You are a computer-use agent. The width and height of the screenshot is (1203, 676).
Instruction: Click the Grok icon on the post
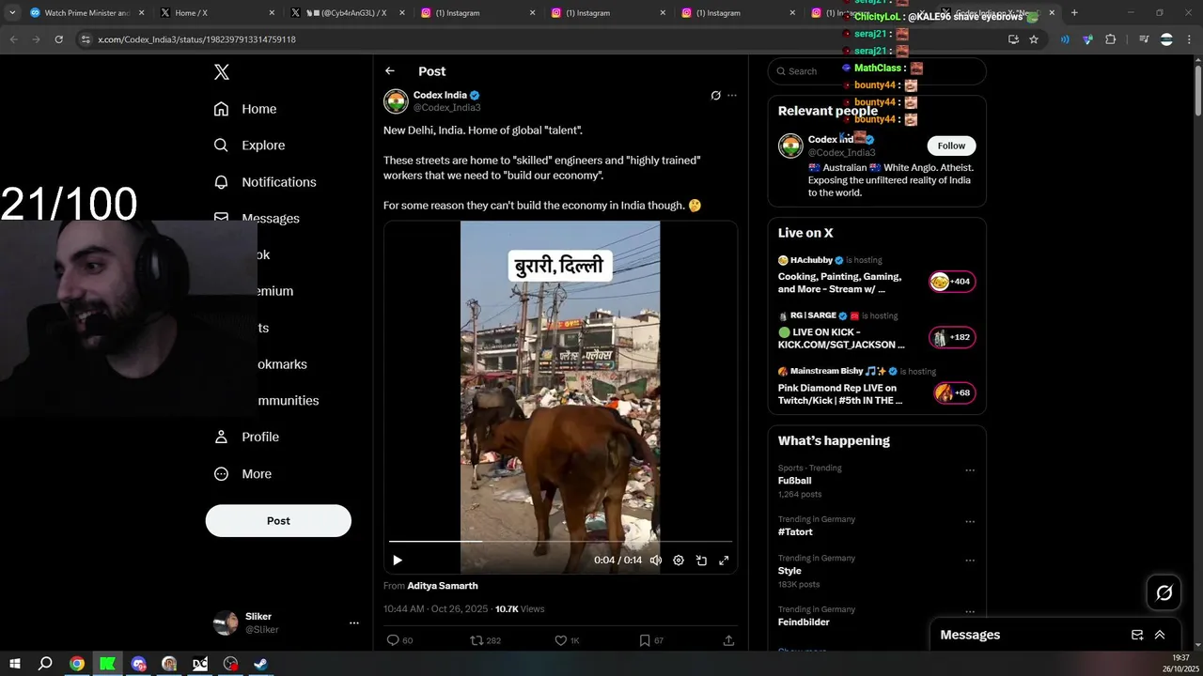[715, 96]
